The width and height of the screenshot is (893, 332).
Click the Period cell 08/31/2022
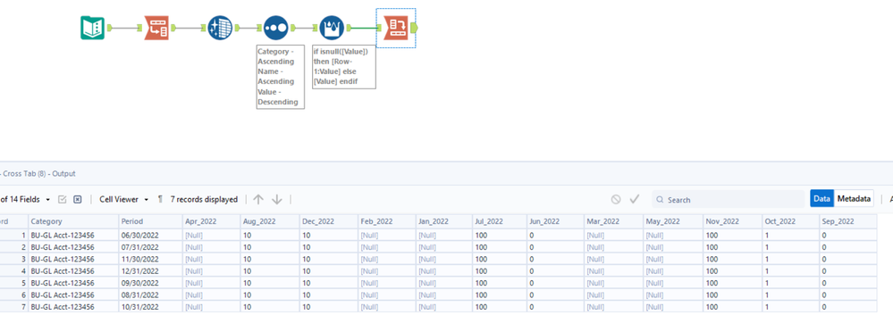(150, 295)
